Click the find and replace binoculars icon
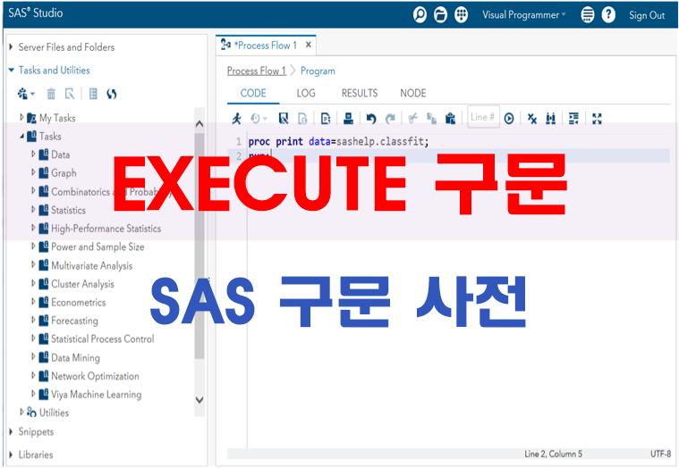 coord(551,118)
